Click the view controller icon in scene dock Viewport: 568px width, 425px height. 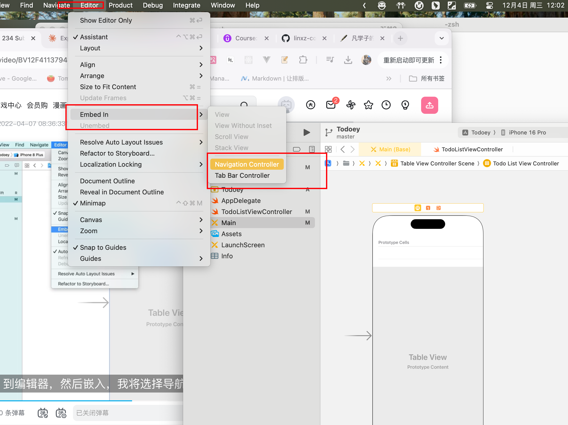[418, 208]
